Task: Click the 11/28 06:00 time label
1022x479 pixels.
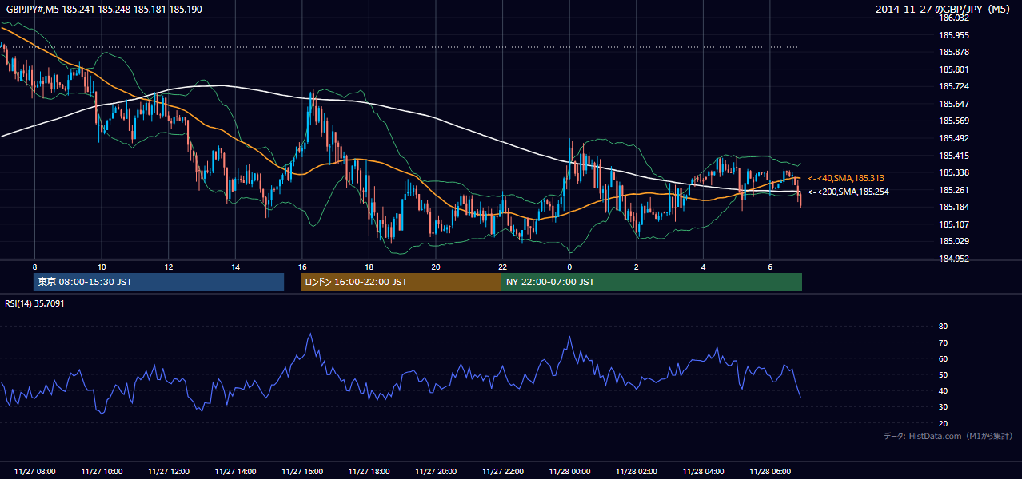Action: pyautogui.click(x=769, y=472)
